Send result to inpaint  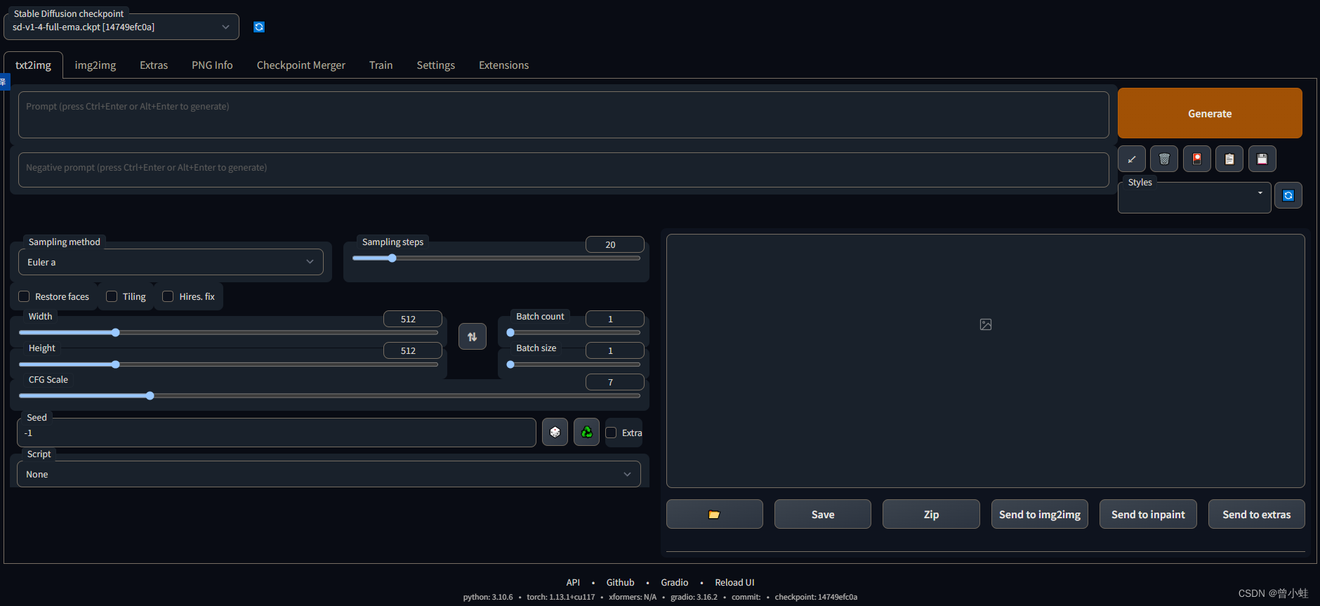tap(1148, 514)
